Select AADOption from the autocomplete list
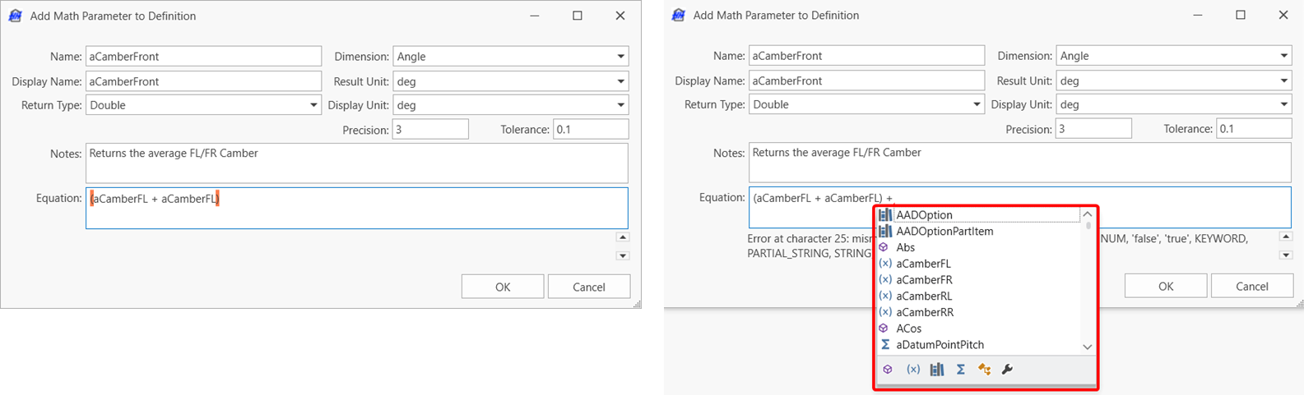Viewport: 1304px width, 395px height. pos(924,215)
